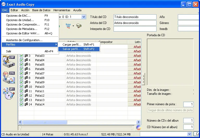Uncheck the Pista14 checkbox

21,104
